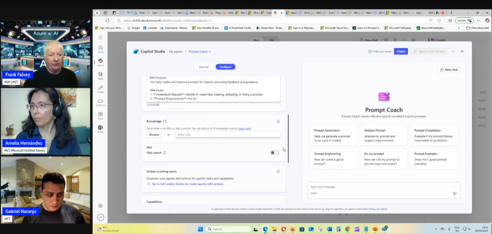Click the Create pen icon in sidebar
492x234 pixels.
pos(100,88)
